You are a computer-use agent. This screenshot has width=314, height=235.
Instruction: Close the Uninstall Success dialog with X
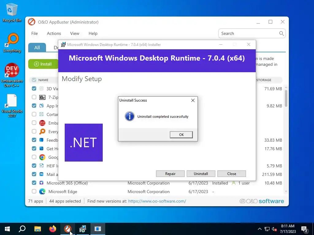pyautogui.click(x=193, y=100)
